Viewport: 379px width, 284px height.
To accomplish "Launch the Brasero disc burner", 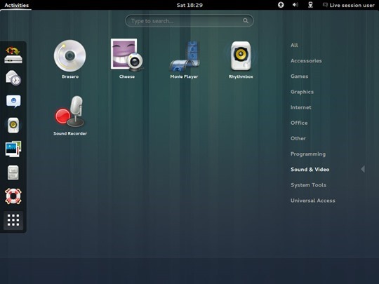I will [x=70, y=59].
